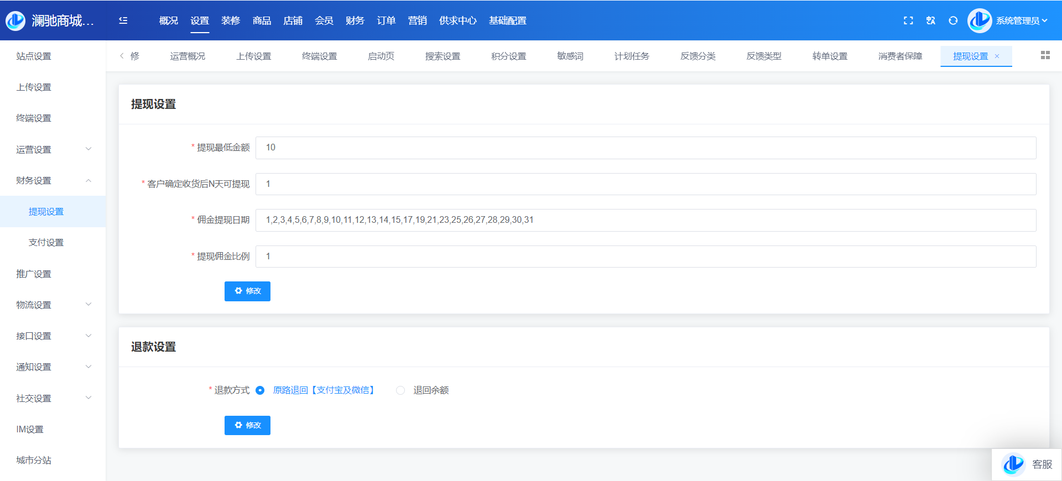
Task: Collapse the 财务设置 sidebar group
Action: point(53,180)
